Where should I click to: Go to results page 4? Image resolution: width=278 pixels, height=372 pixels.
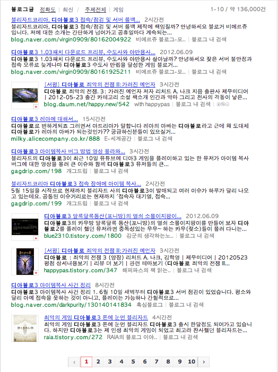[x=121, y=362]
